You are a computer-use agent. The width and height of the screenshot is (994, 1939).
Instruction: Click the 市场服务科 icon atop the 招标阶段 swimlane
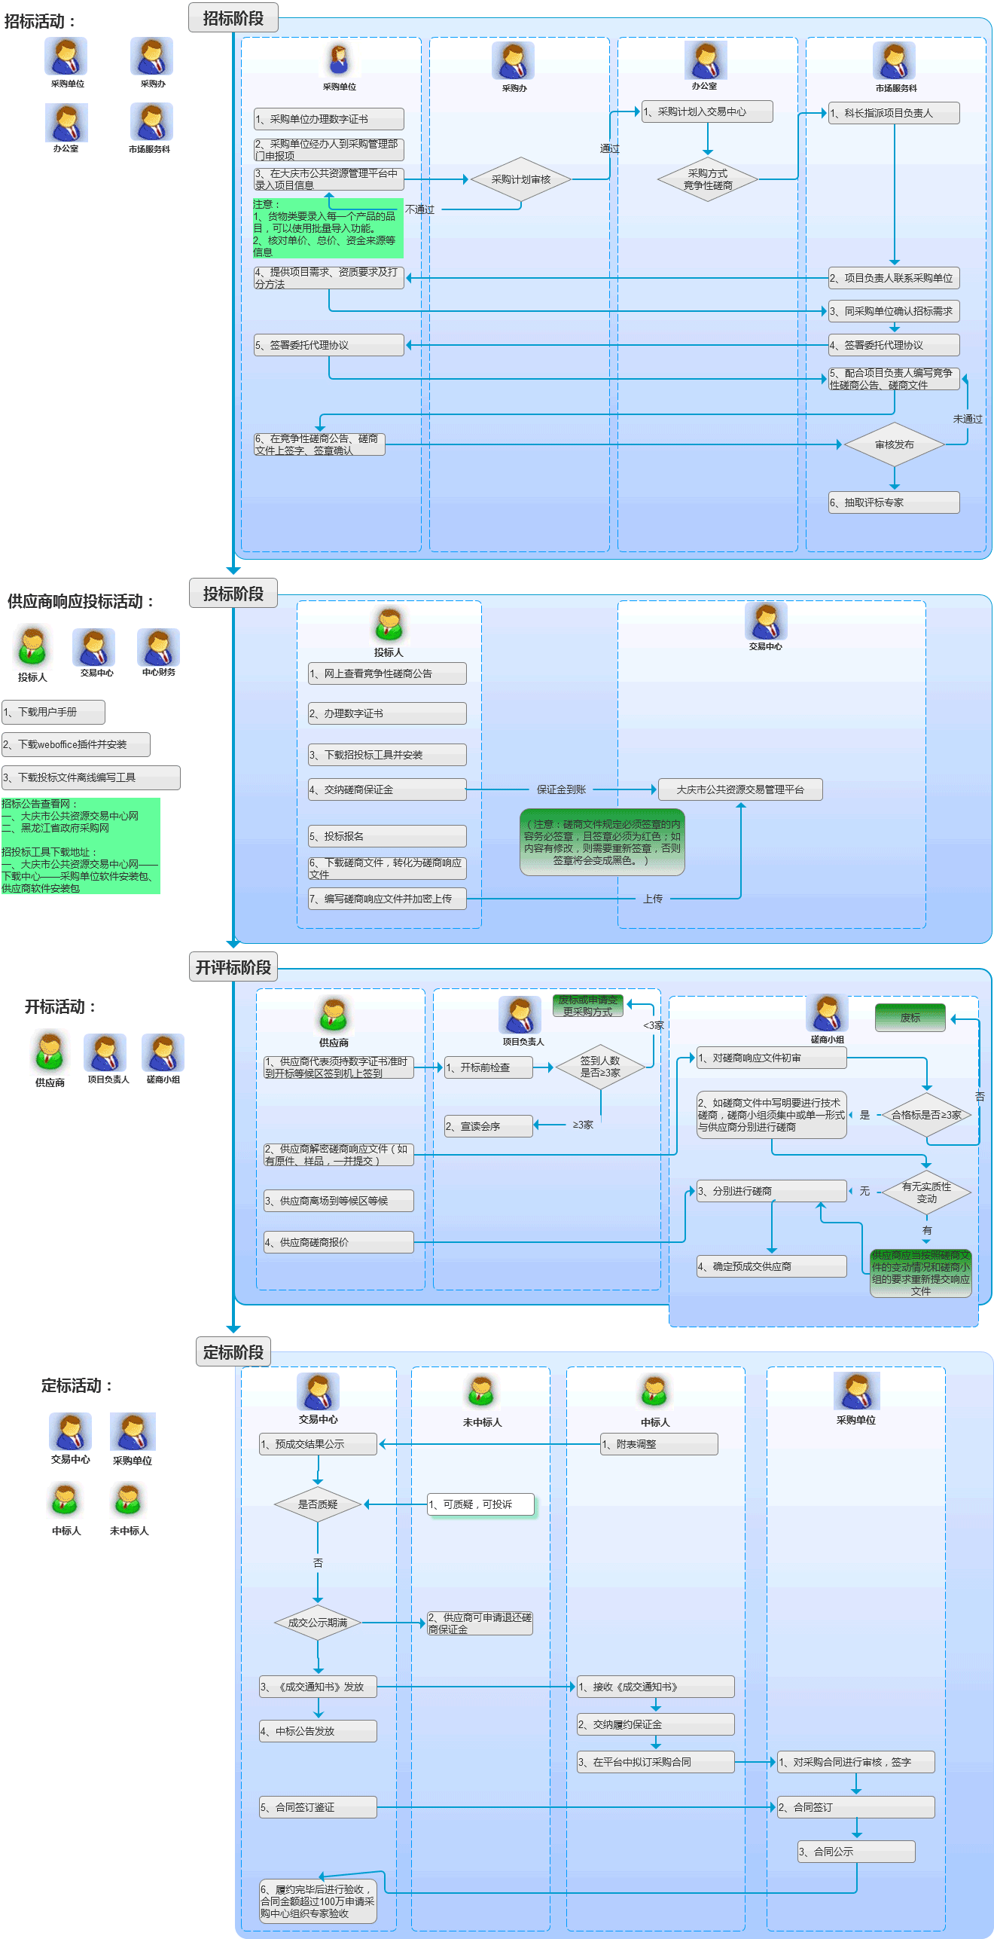(895, 61)
